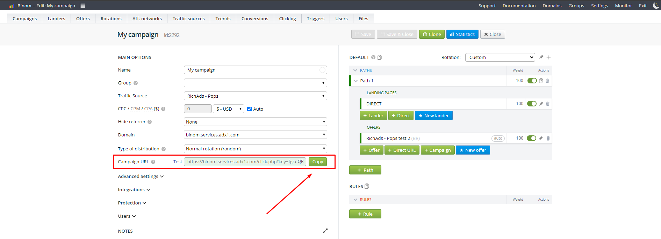Click the campaign Name input field

point(256,70)
